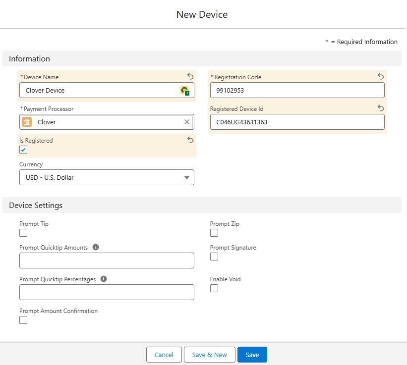Uncheck the Is Registered checkbox
Viewport: 407px width, 365px height.
point(23,150)
